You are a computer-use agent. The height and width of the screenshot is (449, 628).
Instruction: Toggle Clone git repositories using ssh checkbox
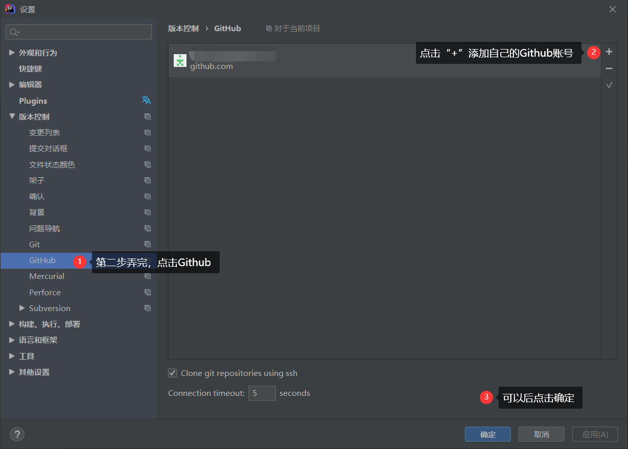(x=173, y=373)
